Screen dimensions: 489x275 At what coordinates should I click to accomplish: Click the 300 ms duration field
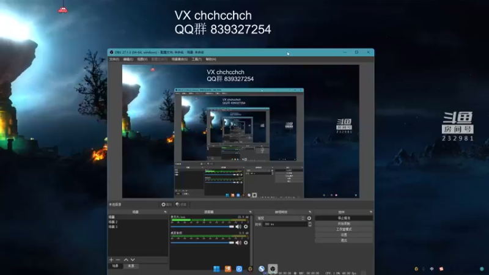pos(285,224)
